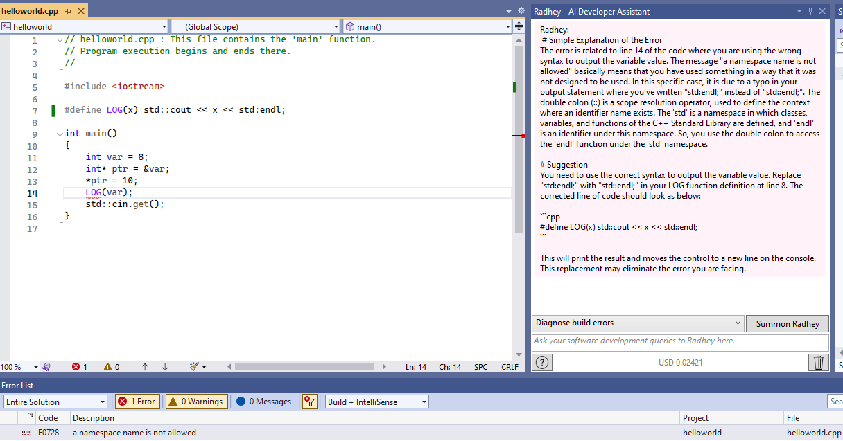Image resolution: width=843 pixels, height=441 pixels.
Task: Click the Error List search box
Action: tap(835, 402)
